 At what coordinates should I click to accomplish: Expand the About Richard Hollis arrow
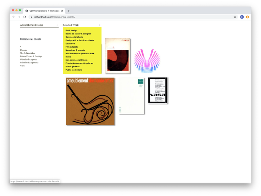(x=57, y=25)
